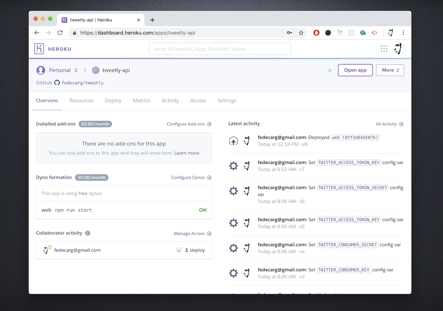Click the web (8ff3d84d507b) deploy tag
Image resolution: width=443 pixels, height=311 pixels.
[355, 137]
